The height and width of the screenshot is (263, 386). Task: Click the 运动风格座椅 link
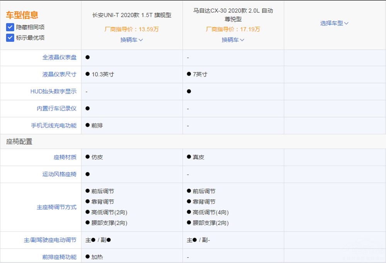[x=59, y=174]
